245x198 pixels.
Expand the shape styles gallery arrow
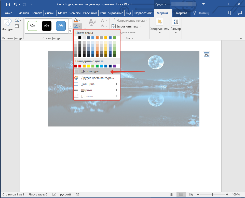click(70, 31)
